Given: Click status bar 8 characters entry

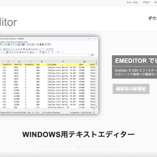Looking at the screenshot, I should [x=75, y=113].
